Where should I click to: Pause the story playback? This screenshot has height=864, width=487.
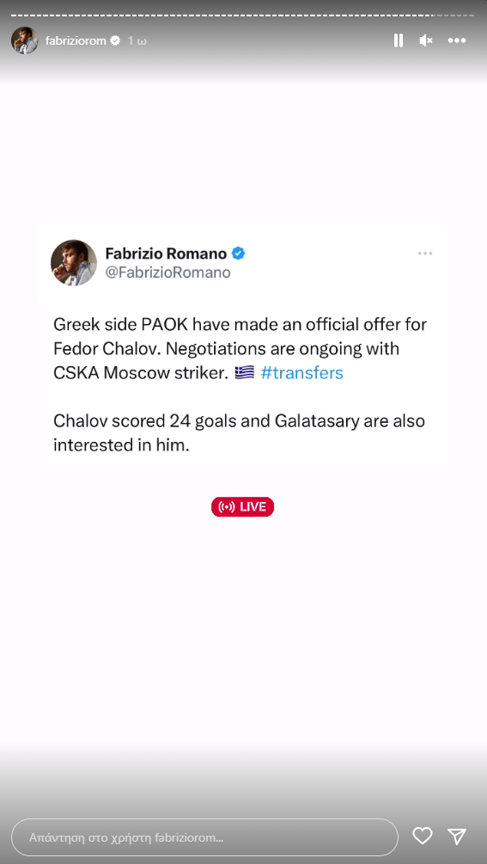(399, 40)
